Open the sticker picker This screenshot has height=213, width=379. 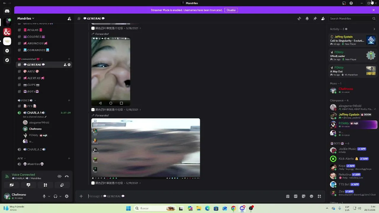pyautogui.click(x=303, y=196)
